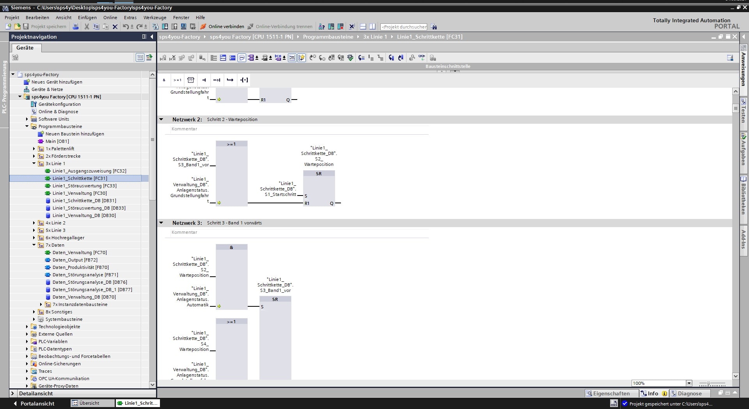Insert an AND box from favorites bar
Screen dimensions: 749x409
[x=164, y=80]
